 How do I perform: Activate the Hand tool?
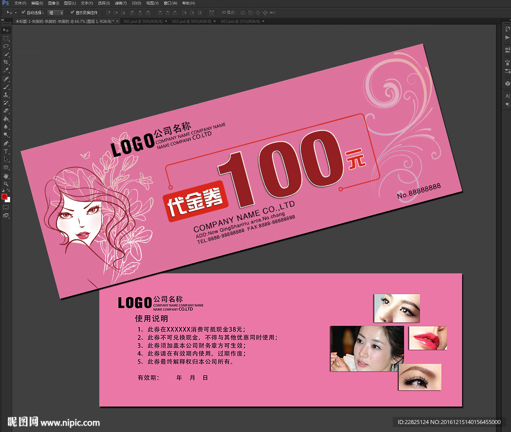(6, 176)
